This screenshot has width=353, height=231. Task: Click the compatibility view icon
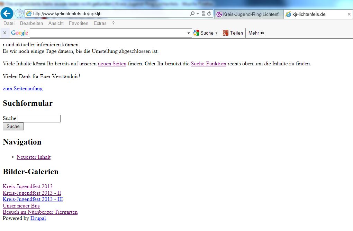coord(203,14)
